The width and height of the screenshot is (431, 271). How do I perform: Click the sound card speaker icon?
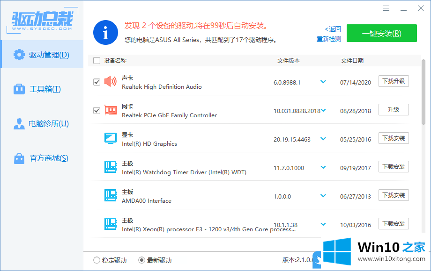tap(111, 81)
